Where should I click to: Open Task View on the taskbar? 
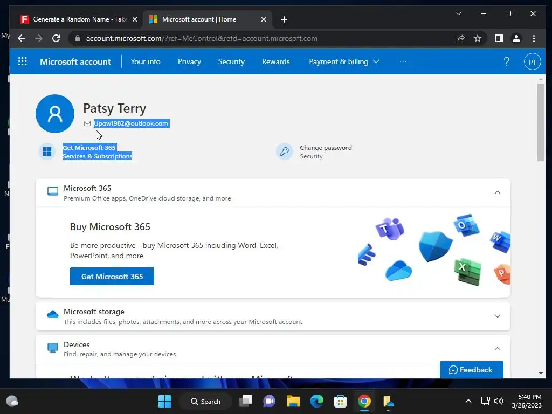pyautogui.click(x=246, y=401)
